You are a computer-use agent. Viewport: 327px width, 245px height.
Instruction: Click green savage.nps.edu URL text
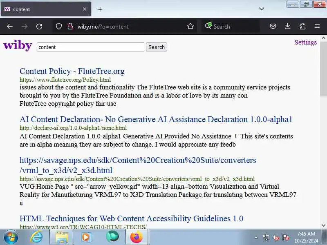tap(137, 179)
